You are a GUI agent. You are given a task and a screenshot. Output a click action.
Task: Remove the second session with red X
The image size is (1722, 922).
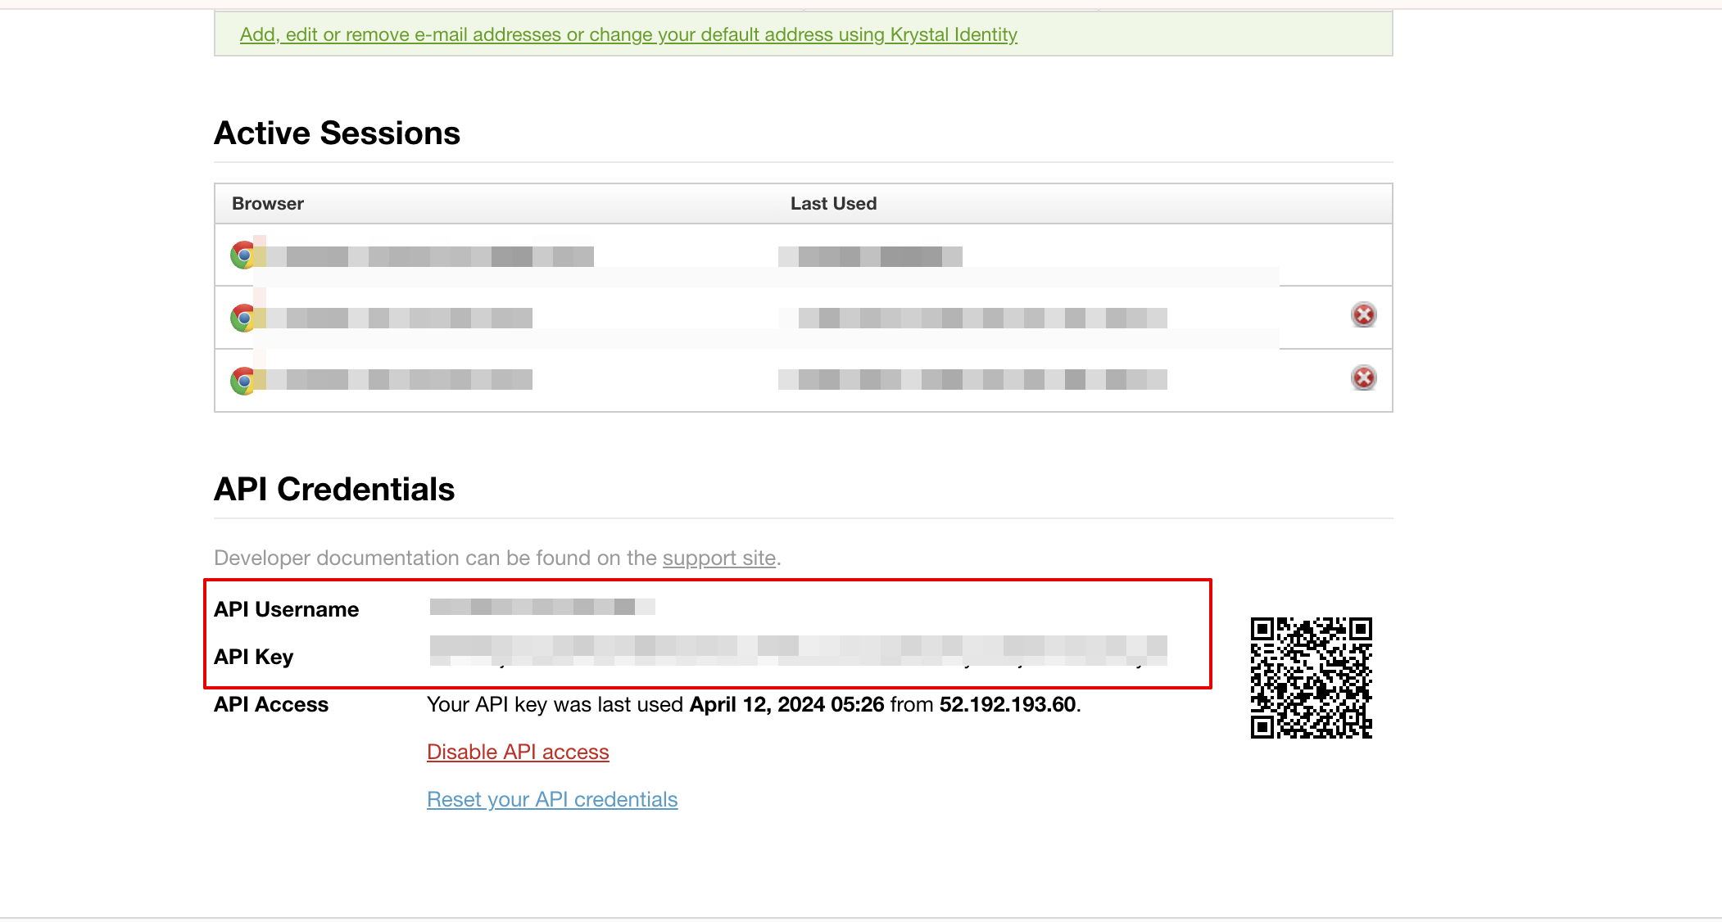1363,314
